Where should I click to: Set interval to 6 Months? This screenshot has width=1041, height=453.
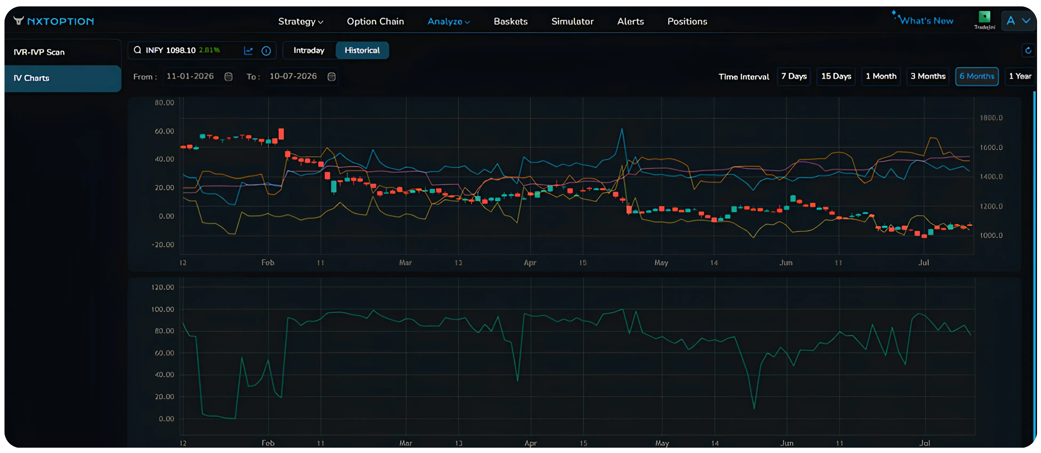click(x=977, y=76)
